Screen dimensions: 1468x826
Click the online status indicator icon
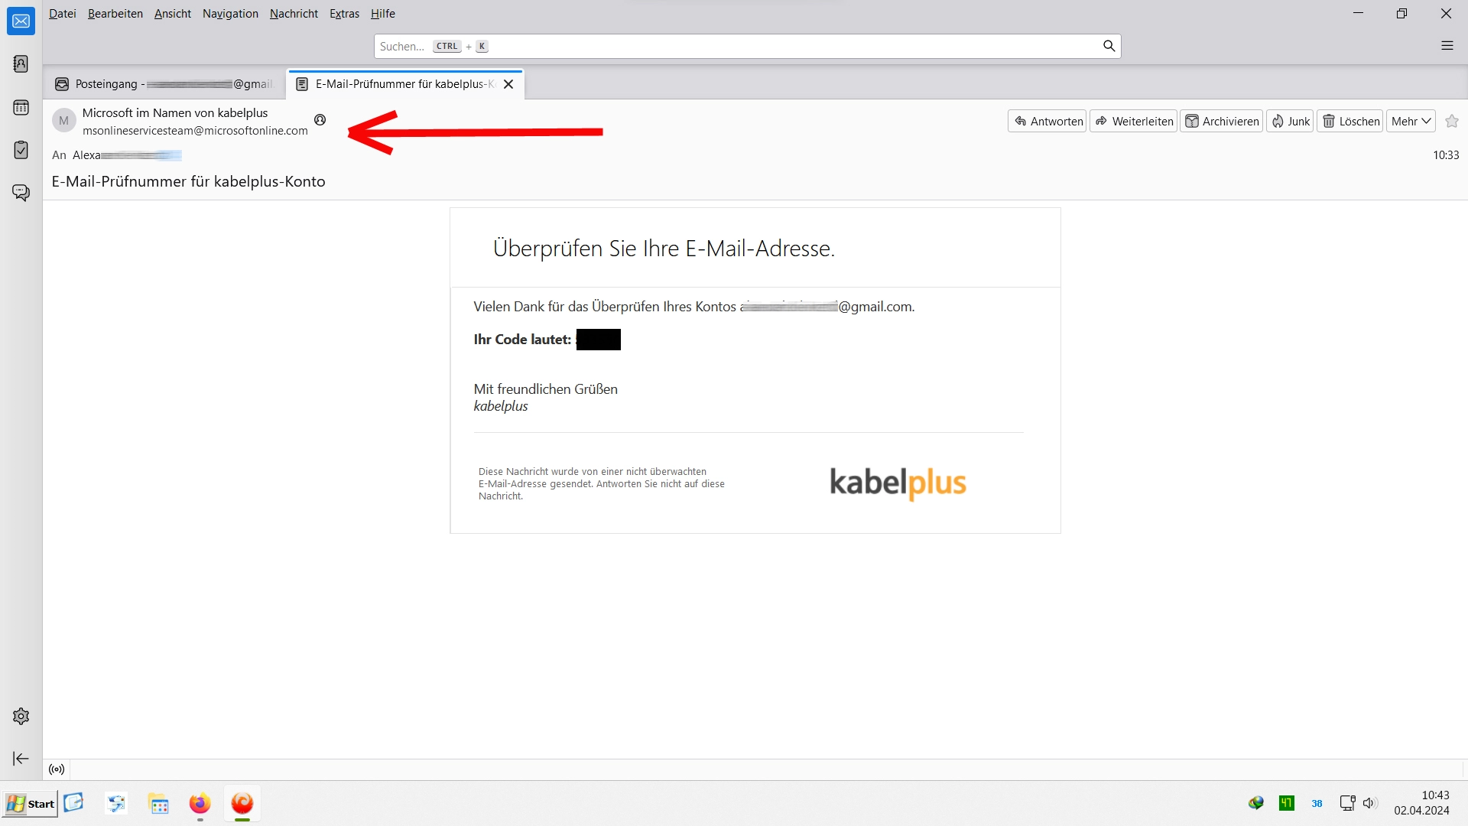57,769
